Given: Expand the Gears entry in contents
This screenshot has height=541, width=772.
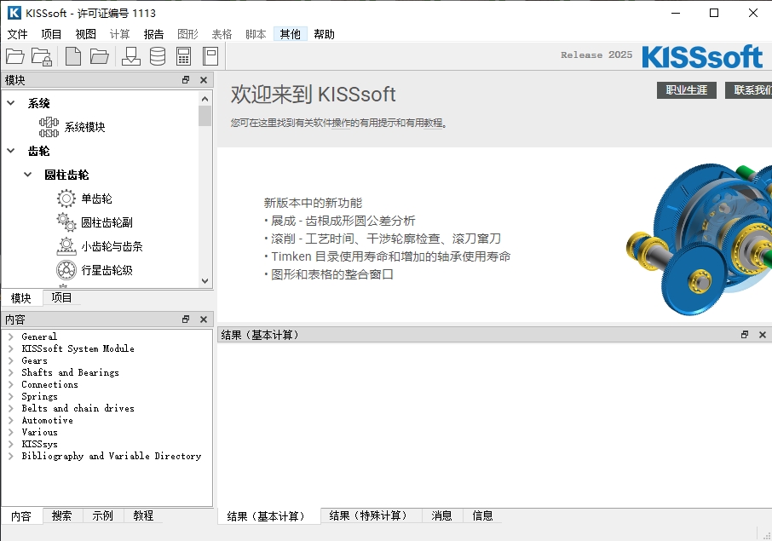Looking at the screenshot, I should point(11,360).
